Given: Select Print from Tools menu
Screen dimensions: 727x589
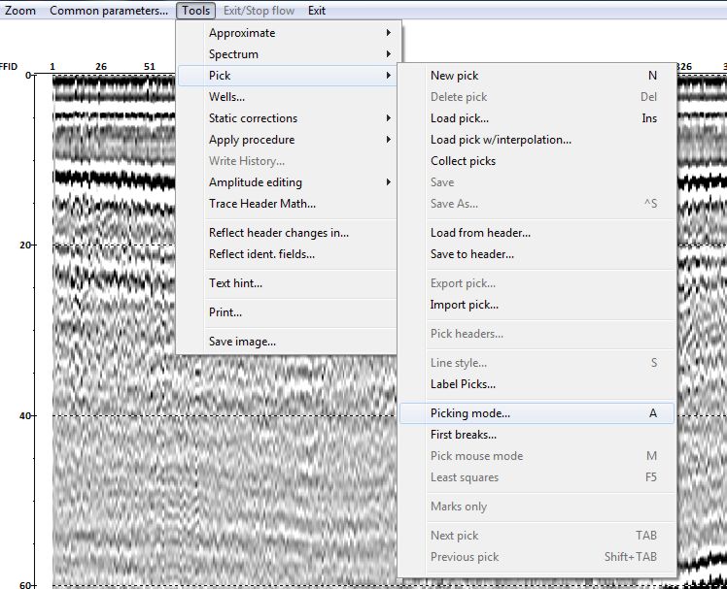Looking at the screenshot, I should pos(287,312).
